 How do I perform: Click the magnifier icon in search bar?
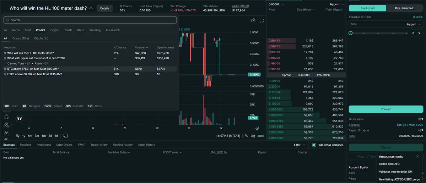tap(8, 20)
